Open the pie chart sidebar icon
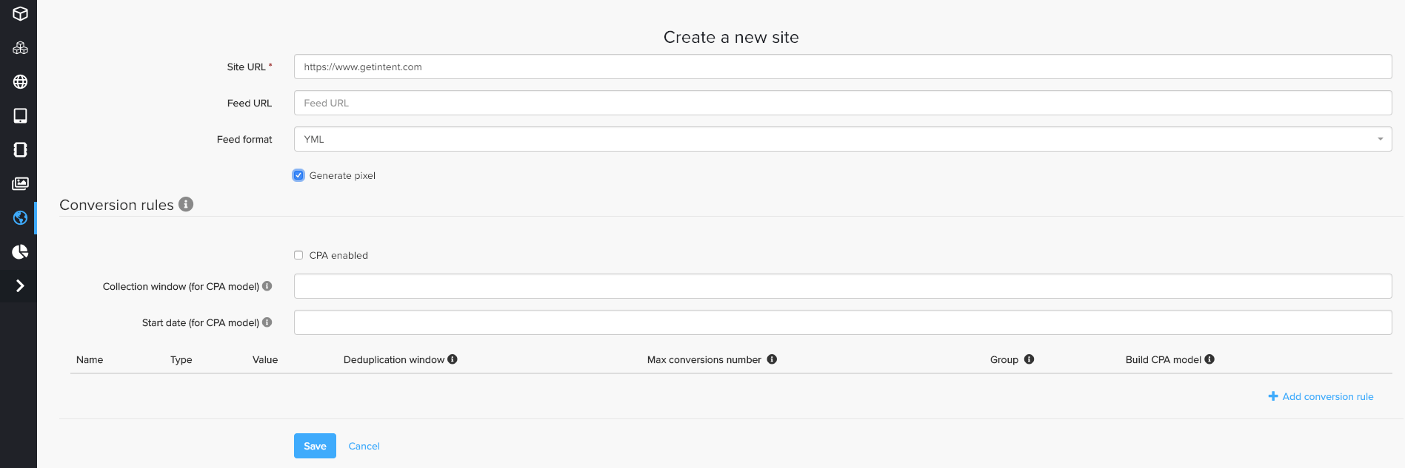 click(20, 252)
